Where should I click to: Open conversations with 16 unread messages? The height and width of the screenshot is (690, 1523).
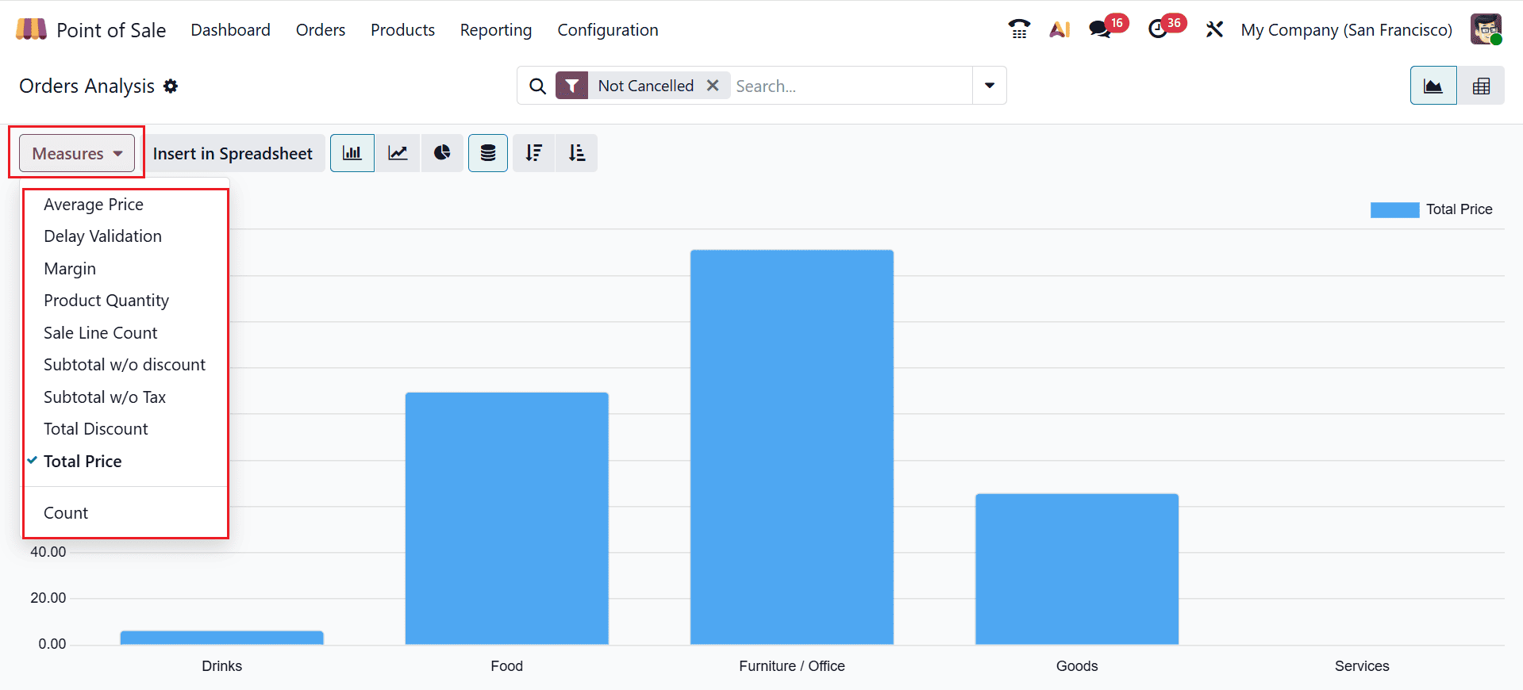pos(1108,28)
